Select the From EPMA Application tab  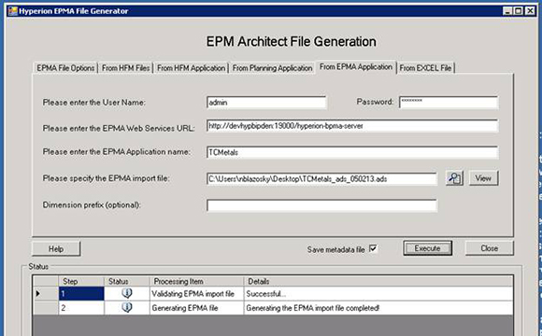pyautogui.click(x=356, y=66)
